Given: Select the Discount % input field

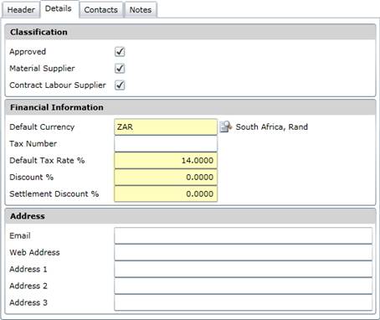Looking at the screenshot, I should pyautogui.click(x=166, y=178).
